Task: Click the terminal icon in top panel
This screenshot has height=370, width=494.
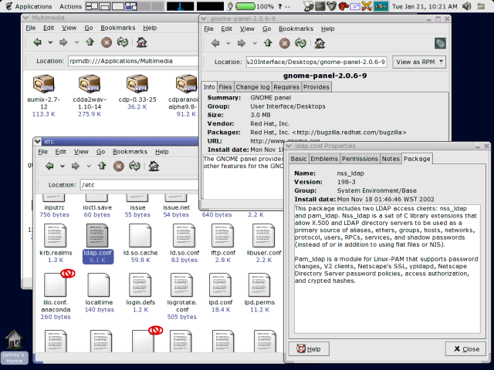Action: [x=320, y=6]
